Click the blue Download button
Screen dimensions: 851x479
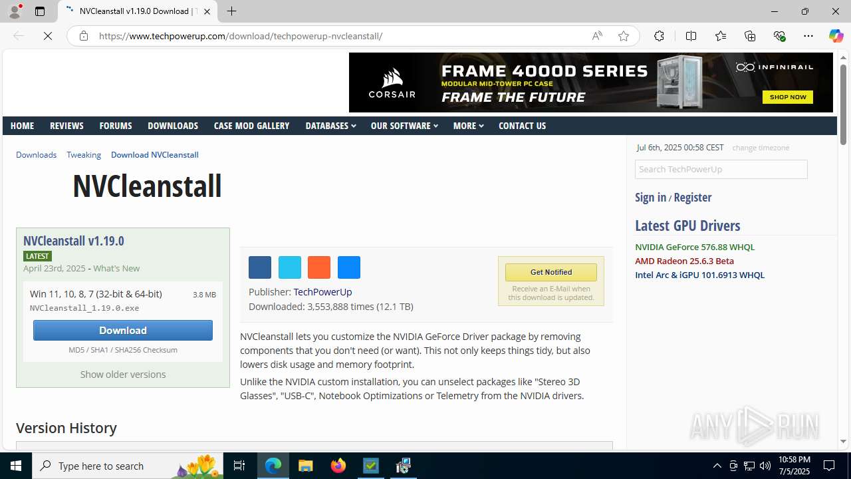(123, 330)
